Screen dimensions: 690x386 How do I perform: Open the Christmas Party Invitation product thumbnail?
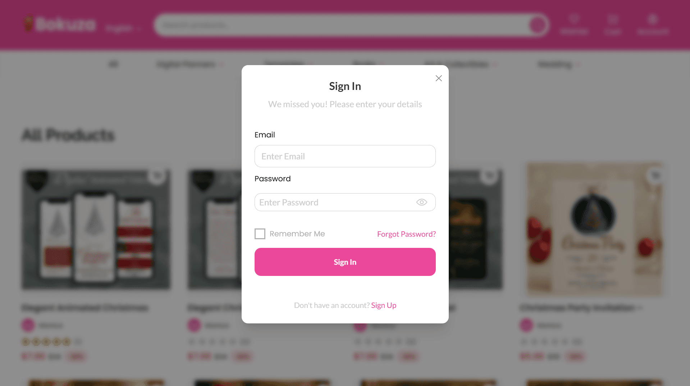coord(594,229)
